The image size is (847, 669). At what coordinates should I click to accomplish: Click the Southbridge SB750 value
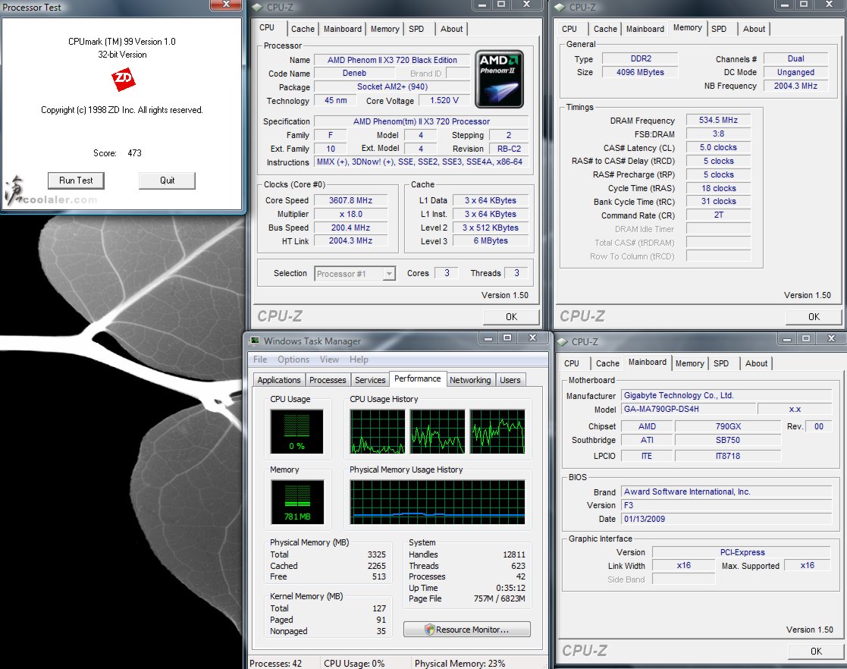[728, 441]
